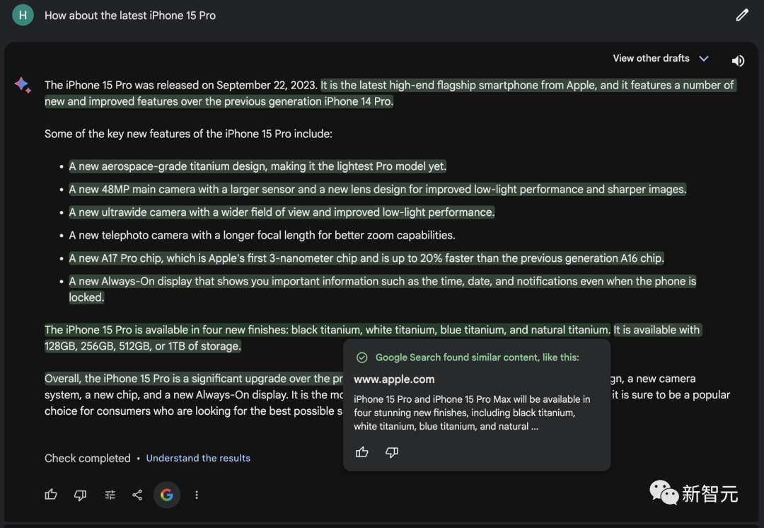Click 'Google Search found similar content' heading

click(x=477, y=357)
